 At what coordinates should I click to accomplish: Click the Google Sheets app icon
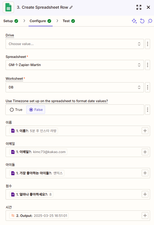[8, 7]
